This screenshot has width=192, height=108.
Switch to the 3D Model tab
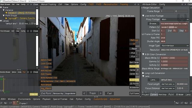coord(179,94)
